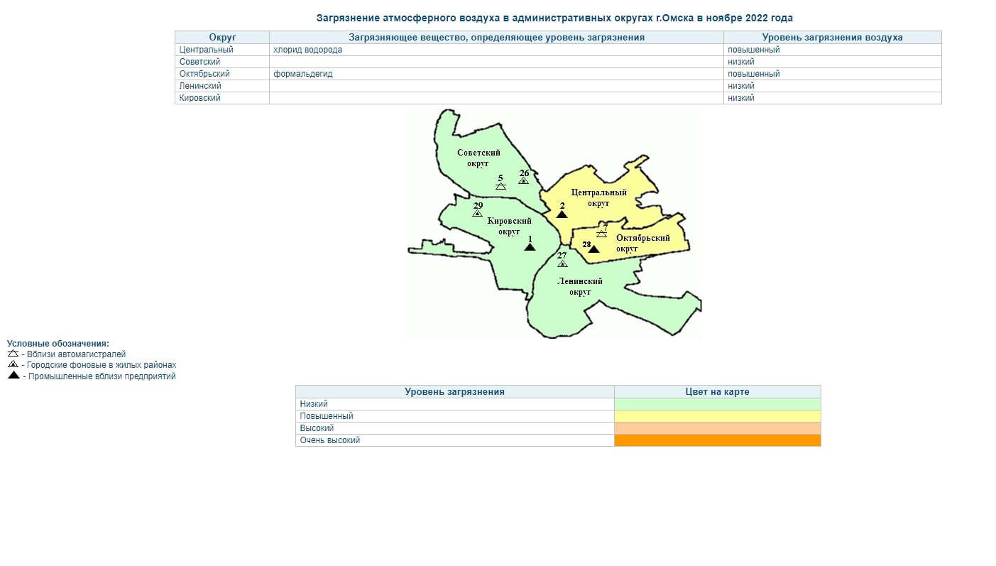
Task: Click Советский округ label on map
Action: tap(478, 158)
